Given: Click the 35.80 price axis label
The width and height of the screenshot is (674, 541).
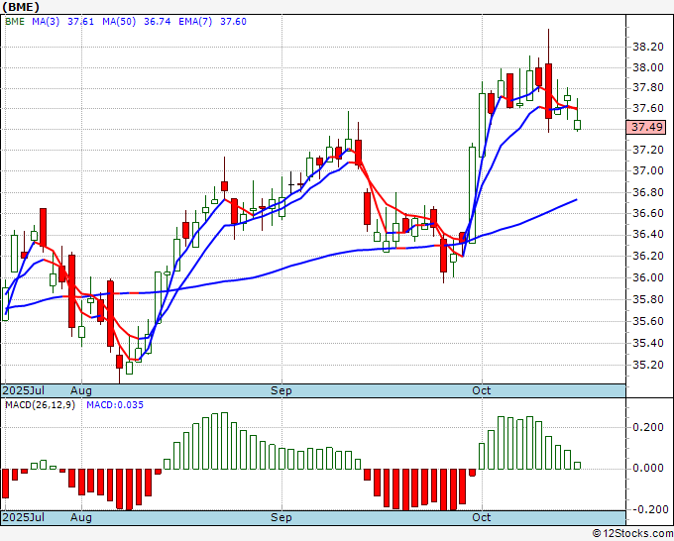Looking at the screenshot, I should tap(648, 299).
